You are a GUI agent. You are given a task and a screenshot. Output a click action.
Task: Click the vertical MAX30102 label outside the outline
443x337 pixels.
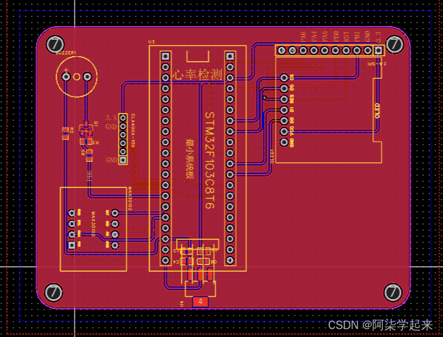130,198
